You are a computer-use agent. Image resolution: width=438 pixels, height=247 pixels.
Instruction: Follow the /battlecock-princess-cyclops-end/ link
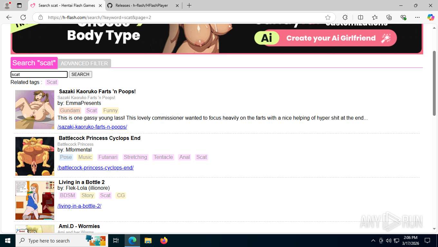coord(96,168)
